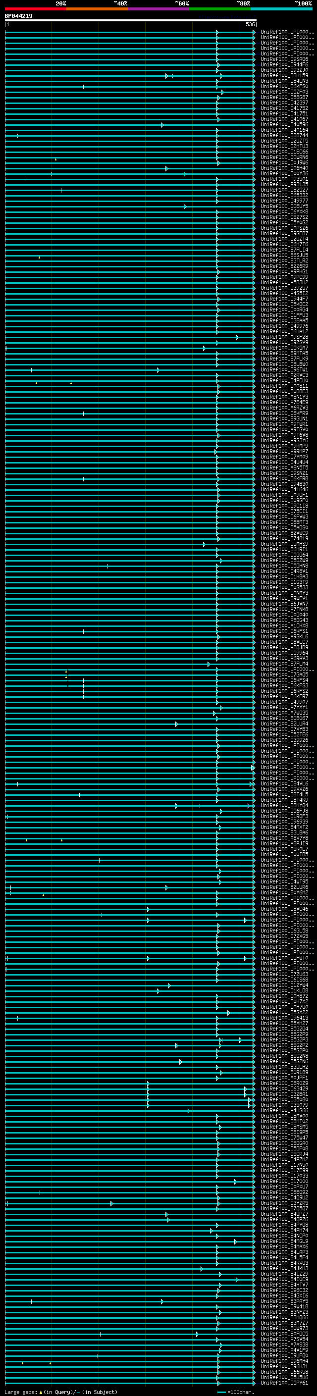Viewport: 317px width, 1396px height.
Task: Click the UniRef100_Q58G87 label
Action: tap(284, 97)
